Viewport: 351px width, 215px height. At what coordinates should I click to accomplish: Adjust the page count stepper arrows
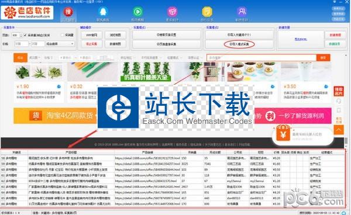21,35
